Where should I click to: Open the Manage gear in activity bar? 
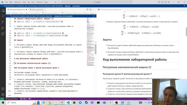(x=3, y=94)
